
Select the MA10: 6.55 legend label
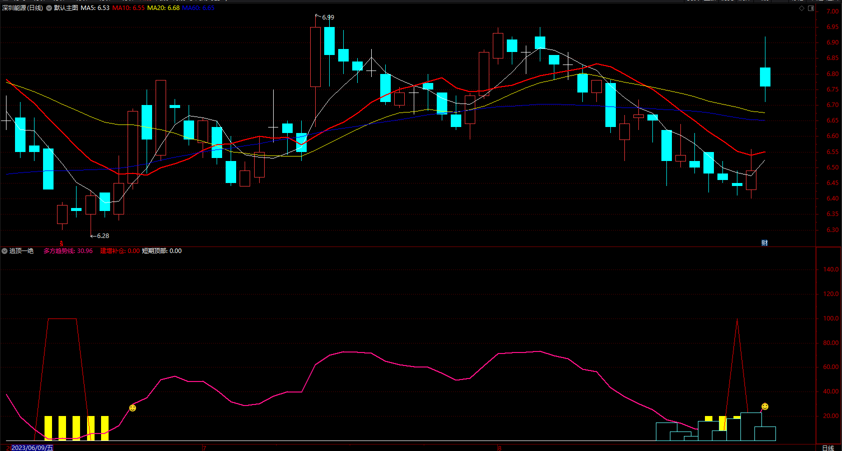click(129, 8)
